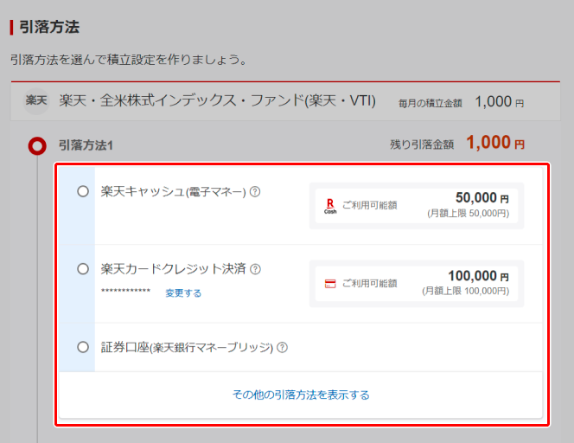Click the 残り引落金額 1,000円 amount
The height and width of the screenshot is (443, 574).
[494, 143]
